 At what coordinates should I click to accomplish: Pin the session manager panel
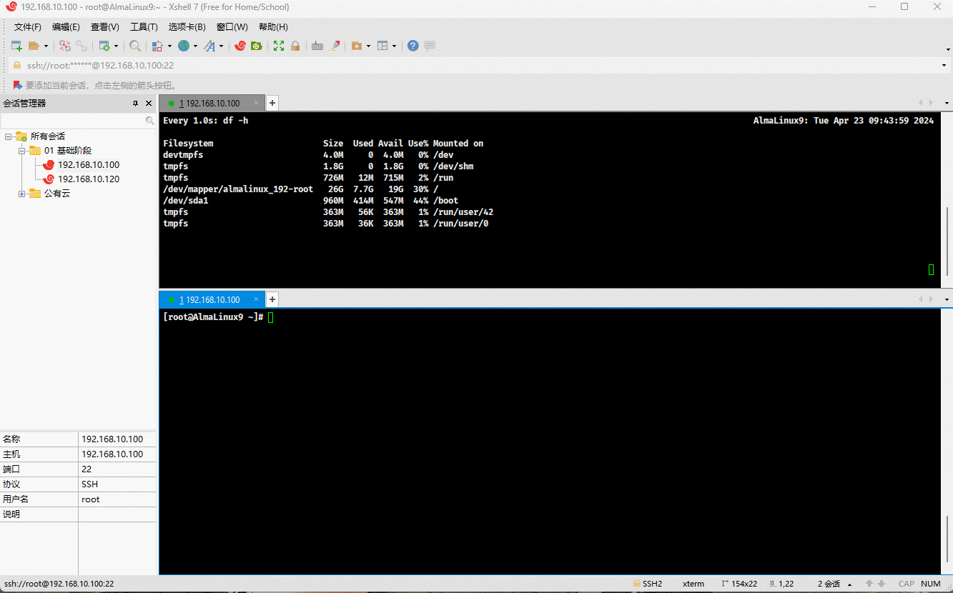(135, 104)
